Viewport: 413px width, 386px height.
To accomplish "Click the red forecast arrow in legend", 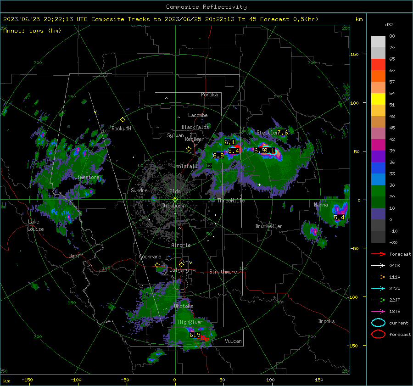I will (378, 254).
